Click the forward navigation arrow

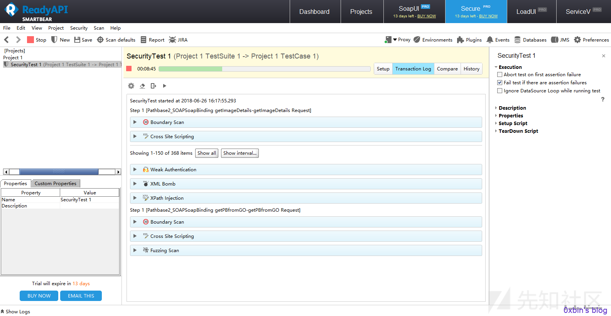coord(18,40)
